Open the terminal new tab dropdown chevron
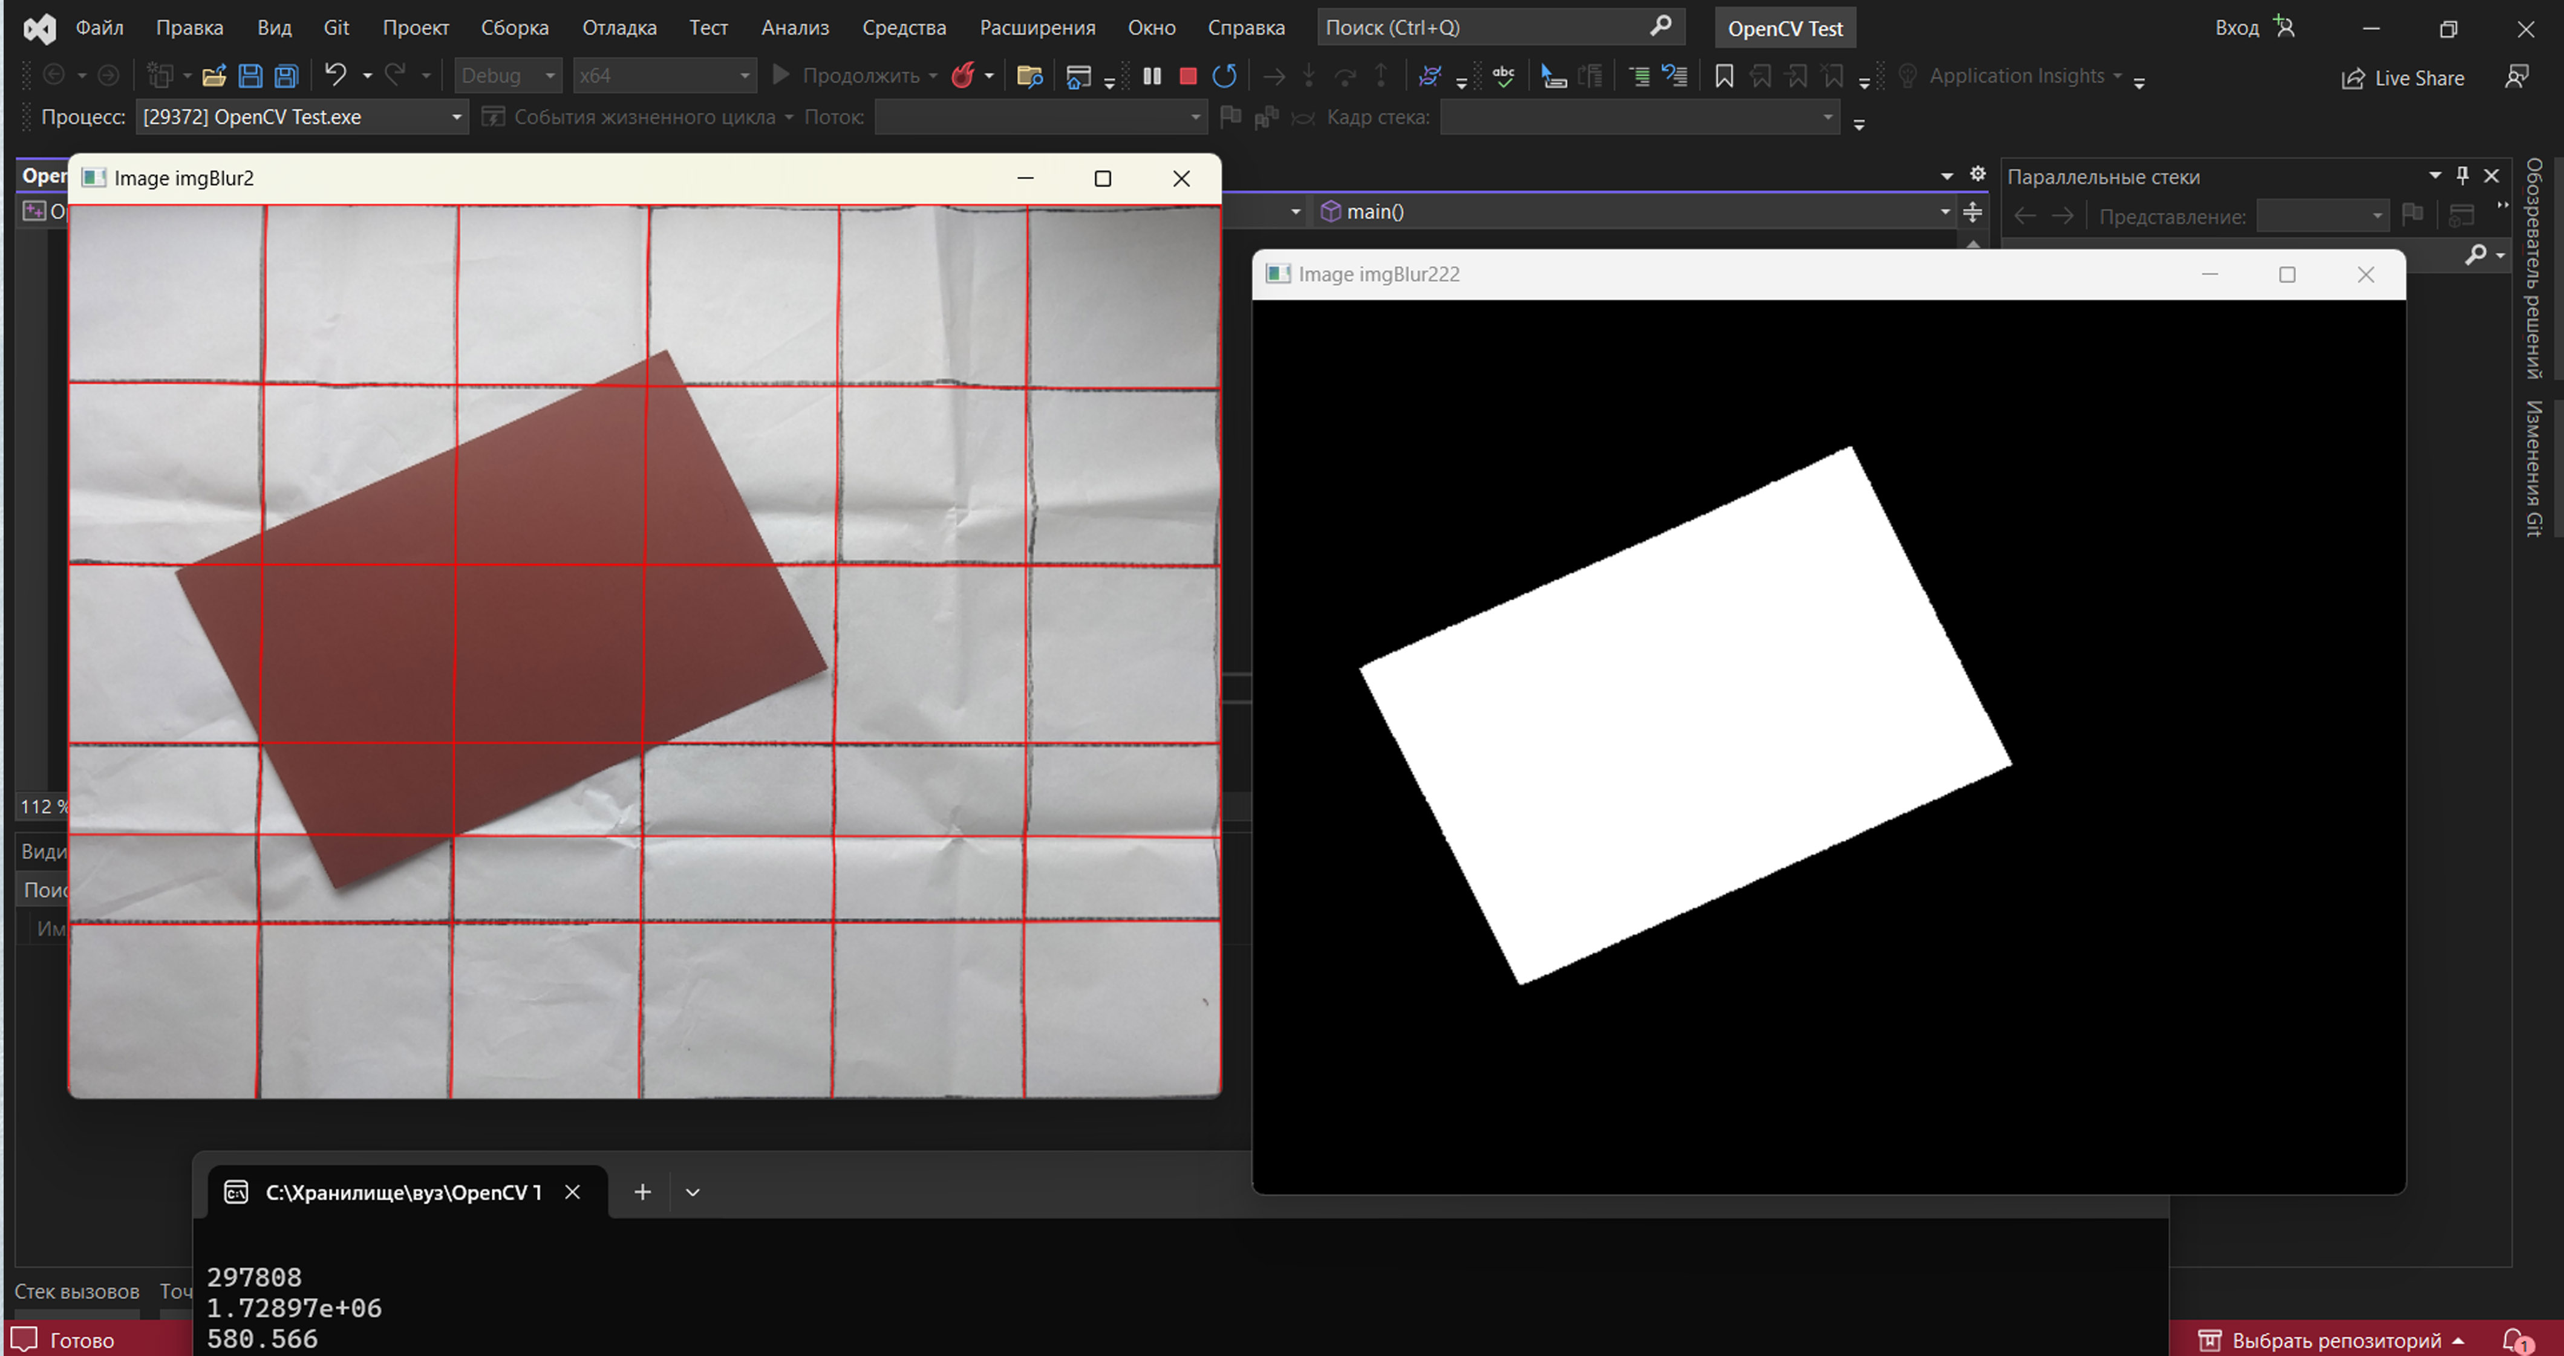Image resolution: width=2564 pixels, height=1356 pixels. coord(693,1192)
